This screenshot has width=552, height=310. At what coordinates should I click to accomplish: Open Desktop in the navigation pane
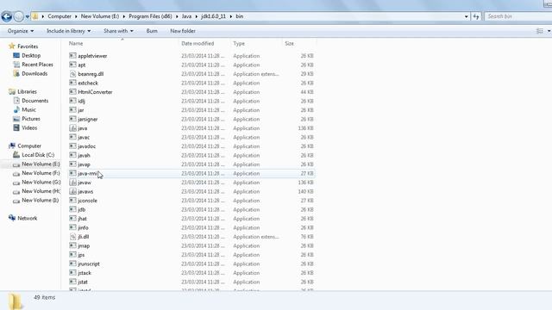point(31,55)
